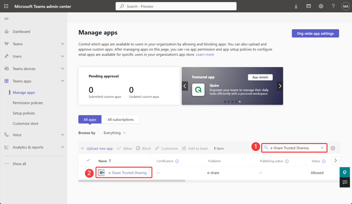Click Org-wide app settings button
Screen dimensions: 352x204
(x=315, y=33)
